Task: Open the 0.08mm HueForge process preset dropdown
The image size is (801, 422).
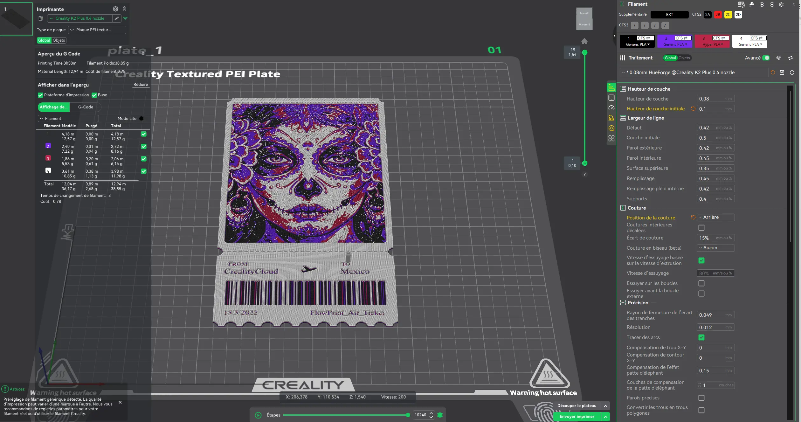Action: (694, 73)
